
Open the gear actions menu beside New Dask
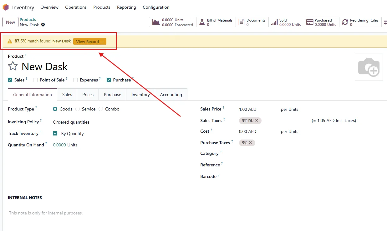43,25
